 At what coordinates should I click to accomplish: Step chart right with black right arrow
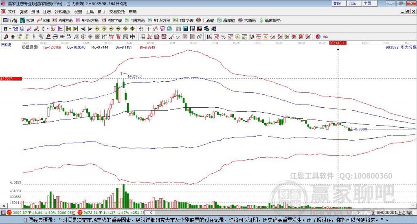(x=90, y=29)
